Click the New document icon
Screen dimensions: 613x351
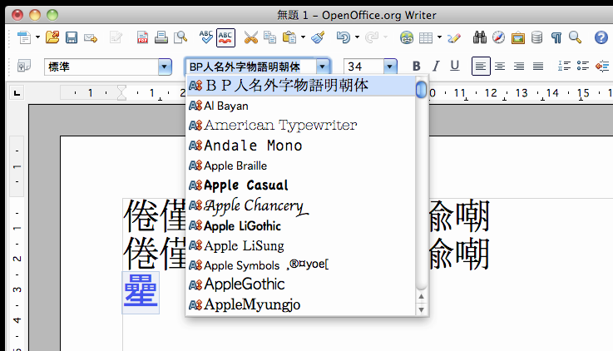tap(24, 37)
